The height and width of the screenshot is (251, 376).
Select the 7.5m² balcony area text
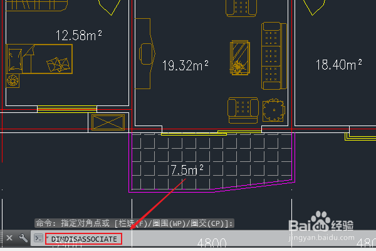[187, 170]
